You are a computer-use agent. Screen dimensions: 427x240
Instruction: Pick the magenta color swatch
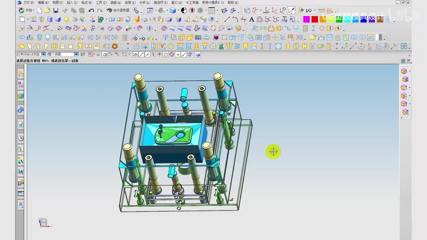click(x=306, y=19)
